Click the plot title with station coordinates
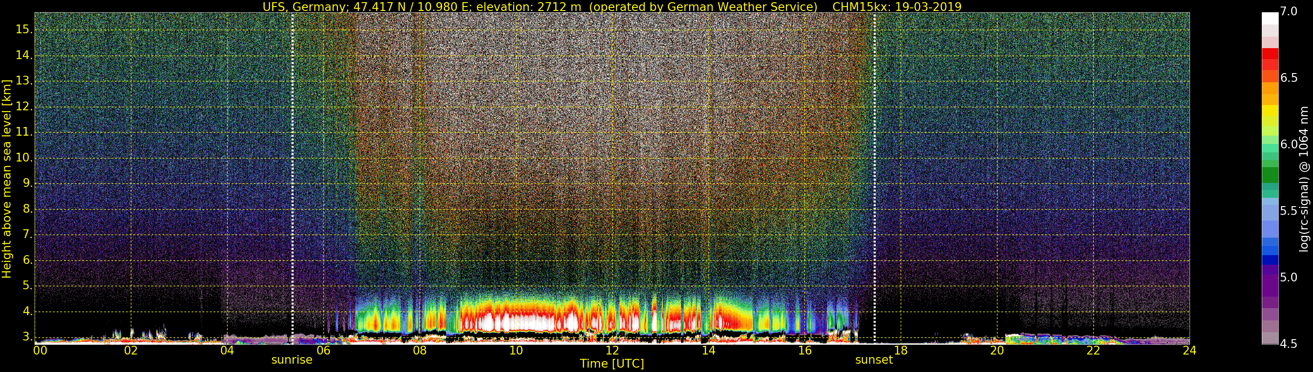1313x372 pixels. pos(540,7)
